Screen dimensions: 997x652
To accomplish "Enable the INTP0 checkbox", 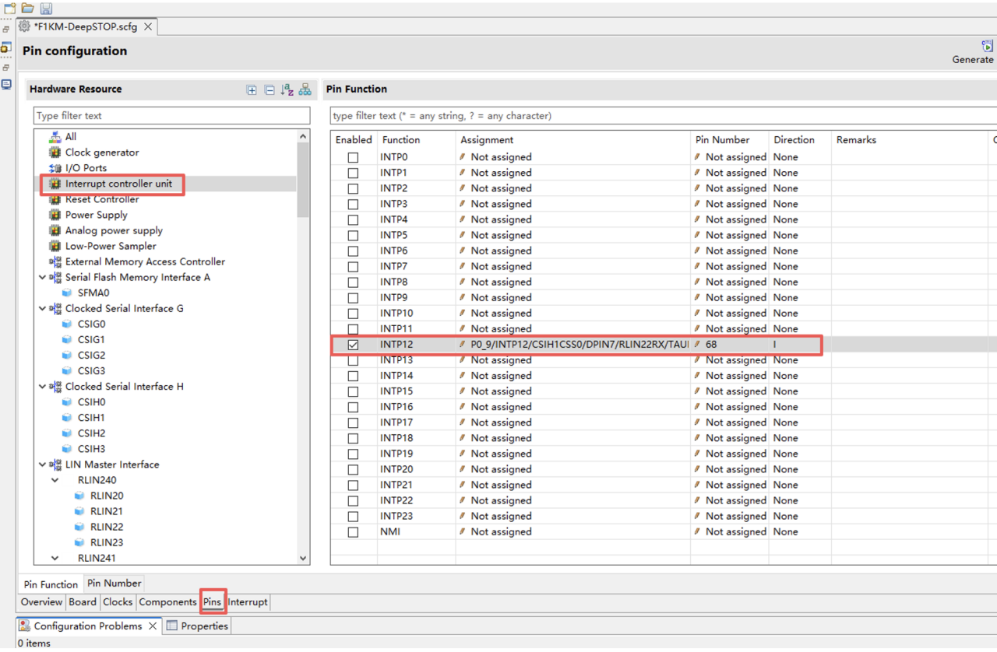I will coord(353,157).
